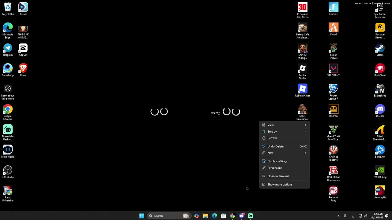
Task: Select the OBS Studio desktop icon
Action: [8, 172]
